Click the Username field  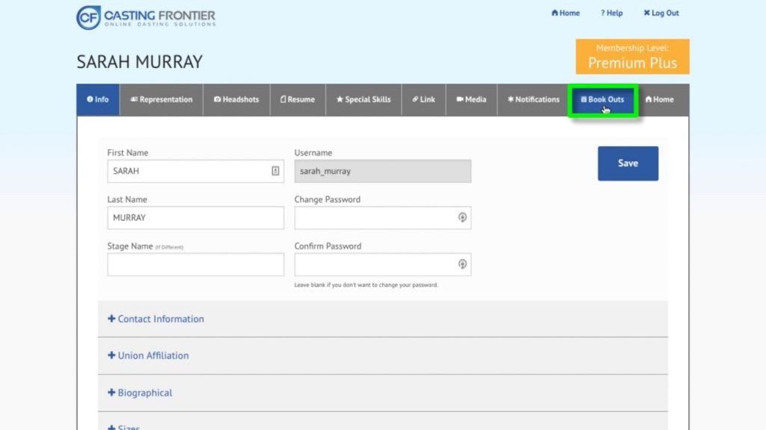click(x=382, y=171)
